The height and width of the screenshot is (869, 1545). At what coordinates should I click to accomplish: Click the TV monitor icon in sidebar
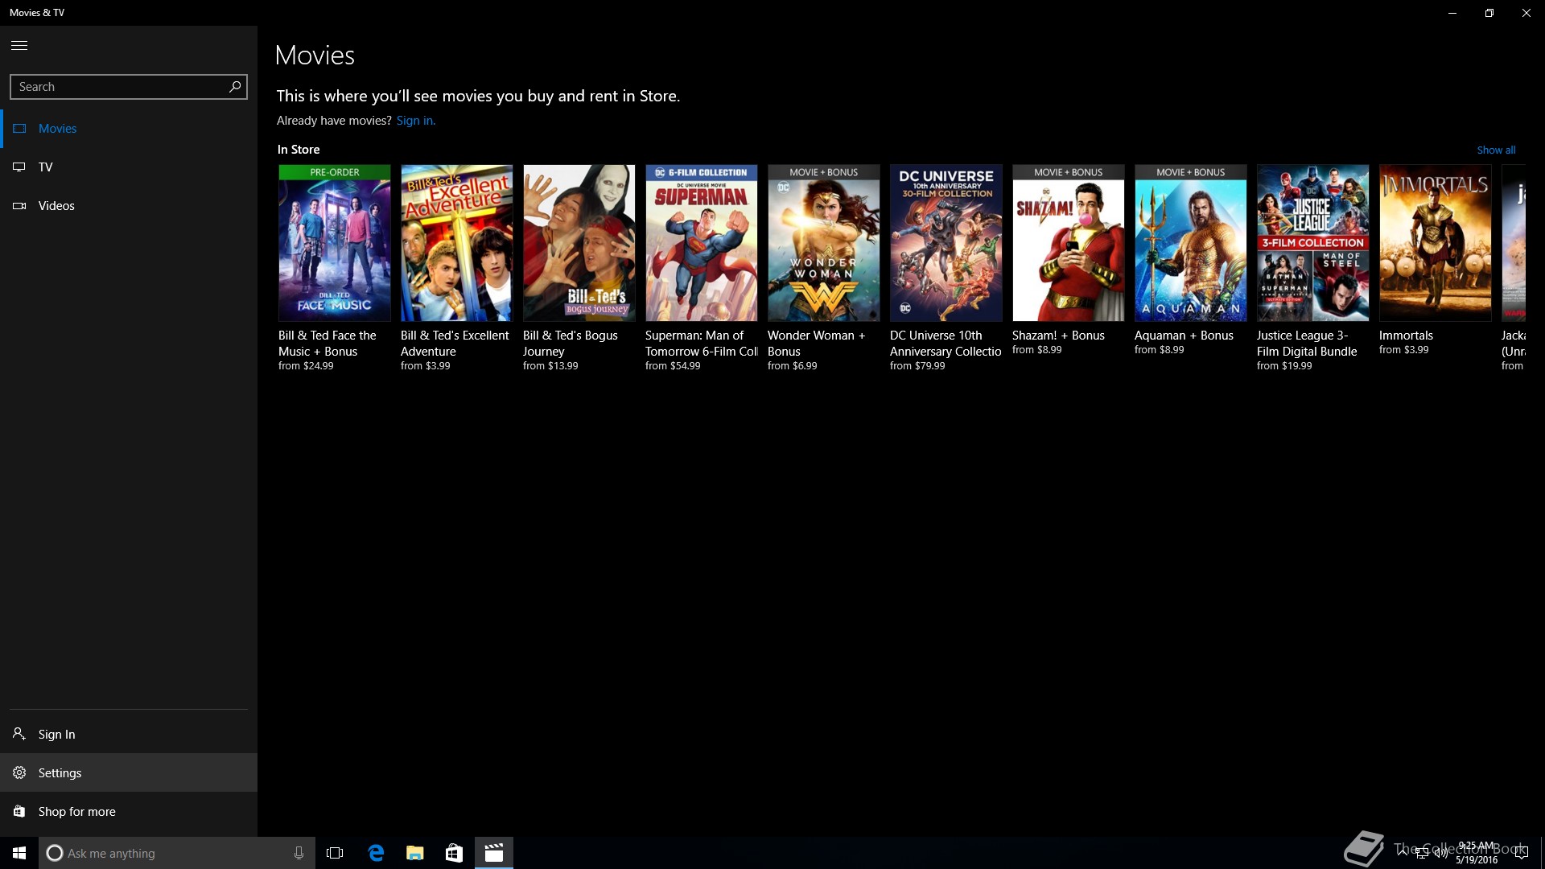pos(19,167)
